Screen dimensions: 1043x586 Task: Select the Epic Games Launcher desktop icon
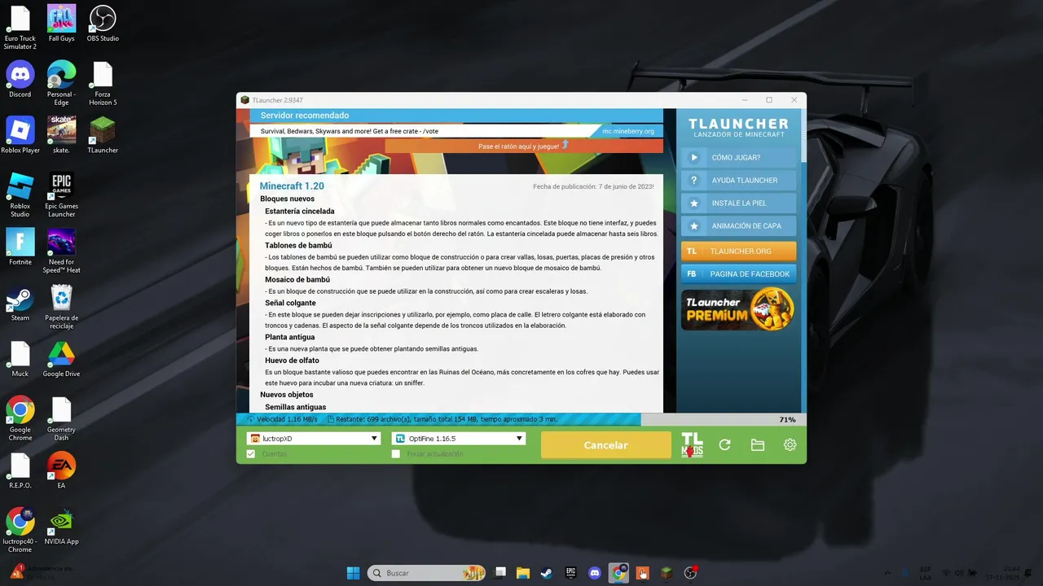pyautogui.click(x=61, y=195)
